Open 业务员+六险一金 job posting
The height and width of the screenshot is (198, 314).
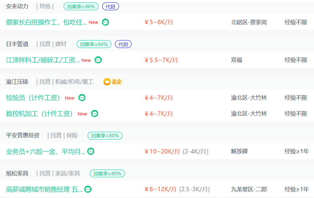(45, 151)
